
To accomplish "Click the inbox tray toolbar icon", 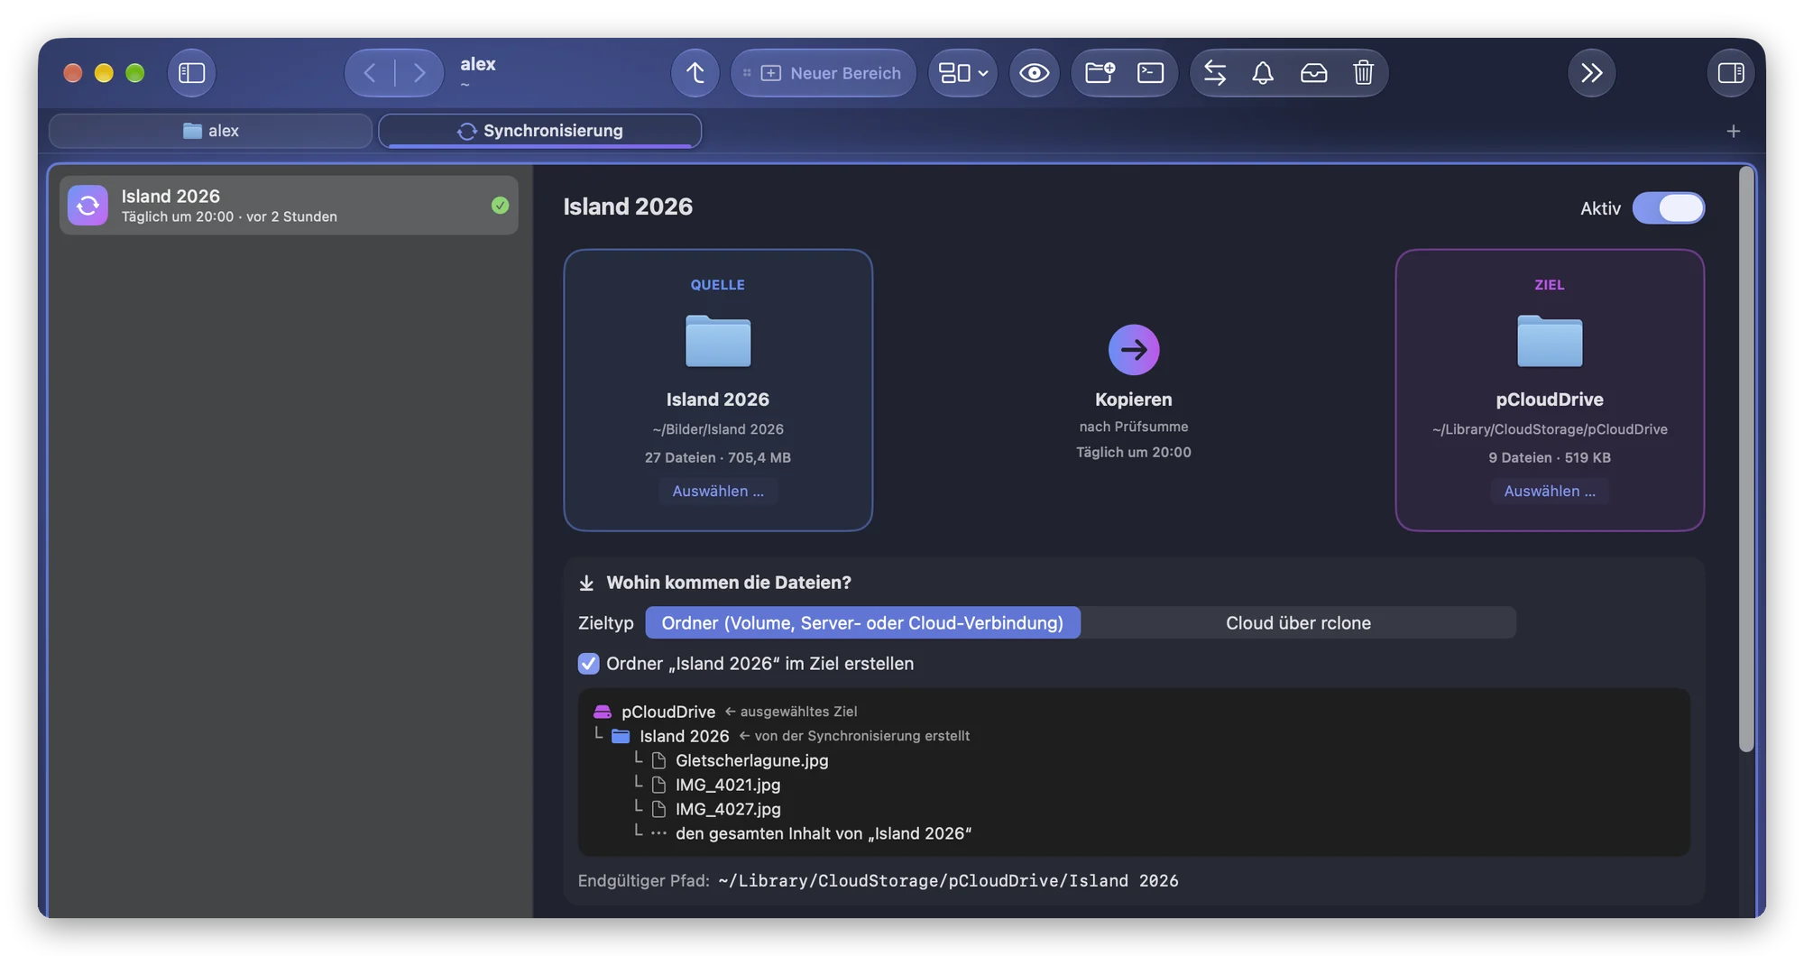I will pos(1313,73).
